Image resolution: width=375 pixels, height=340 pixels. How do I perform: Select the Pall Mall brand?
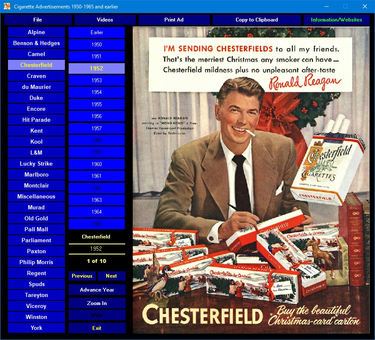pos(36,229)
